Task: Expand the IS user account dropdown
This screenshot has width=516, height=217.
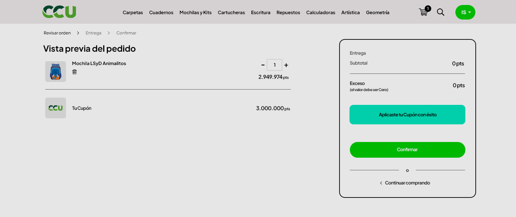Action: pyautogui.click(x=465, y=12)
